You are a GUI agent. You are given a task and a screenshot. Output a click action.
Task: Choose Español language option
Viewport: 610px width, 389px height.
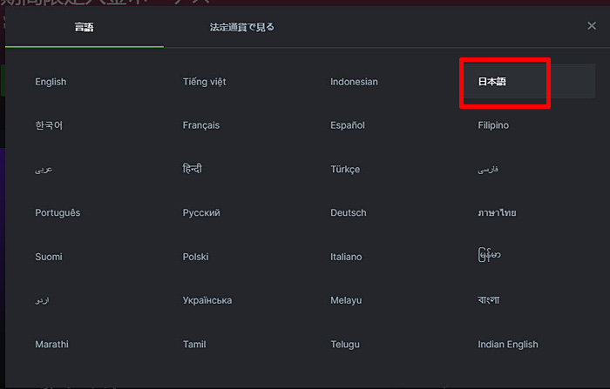pyautogui.click(x=348, y=125)
